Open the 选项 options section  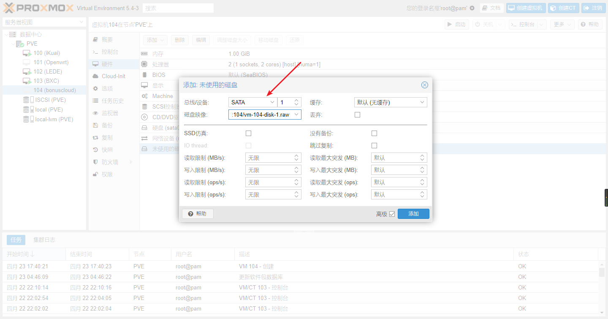(114, 89)
